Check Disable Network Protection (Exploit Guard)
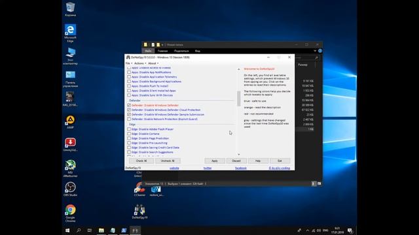The width and height of the screenshot is (419, 235). 129,119
